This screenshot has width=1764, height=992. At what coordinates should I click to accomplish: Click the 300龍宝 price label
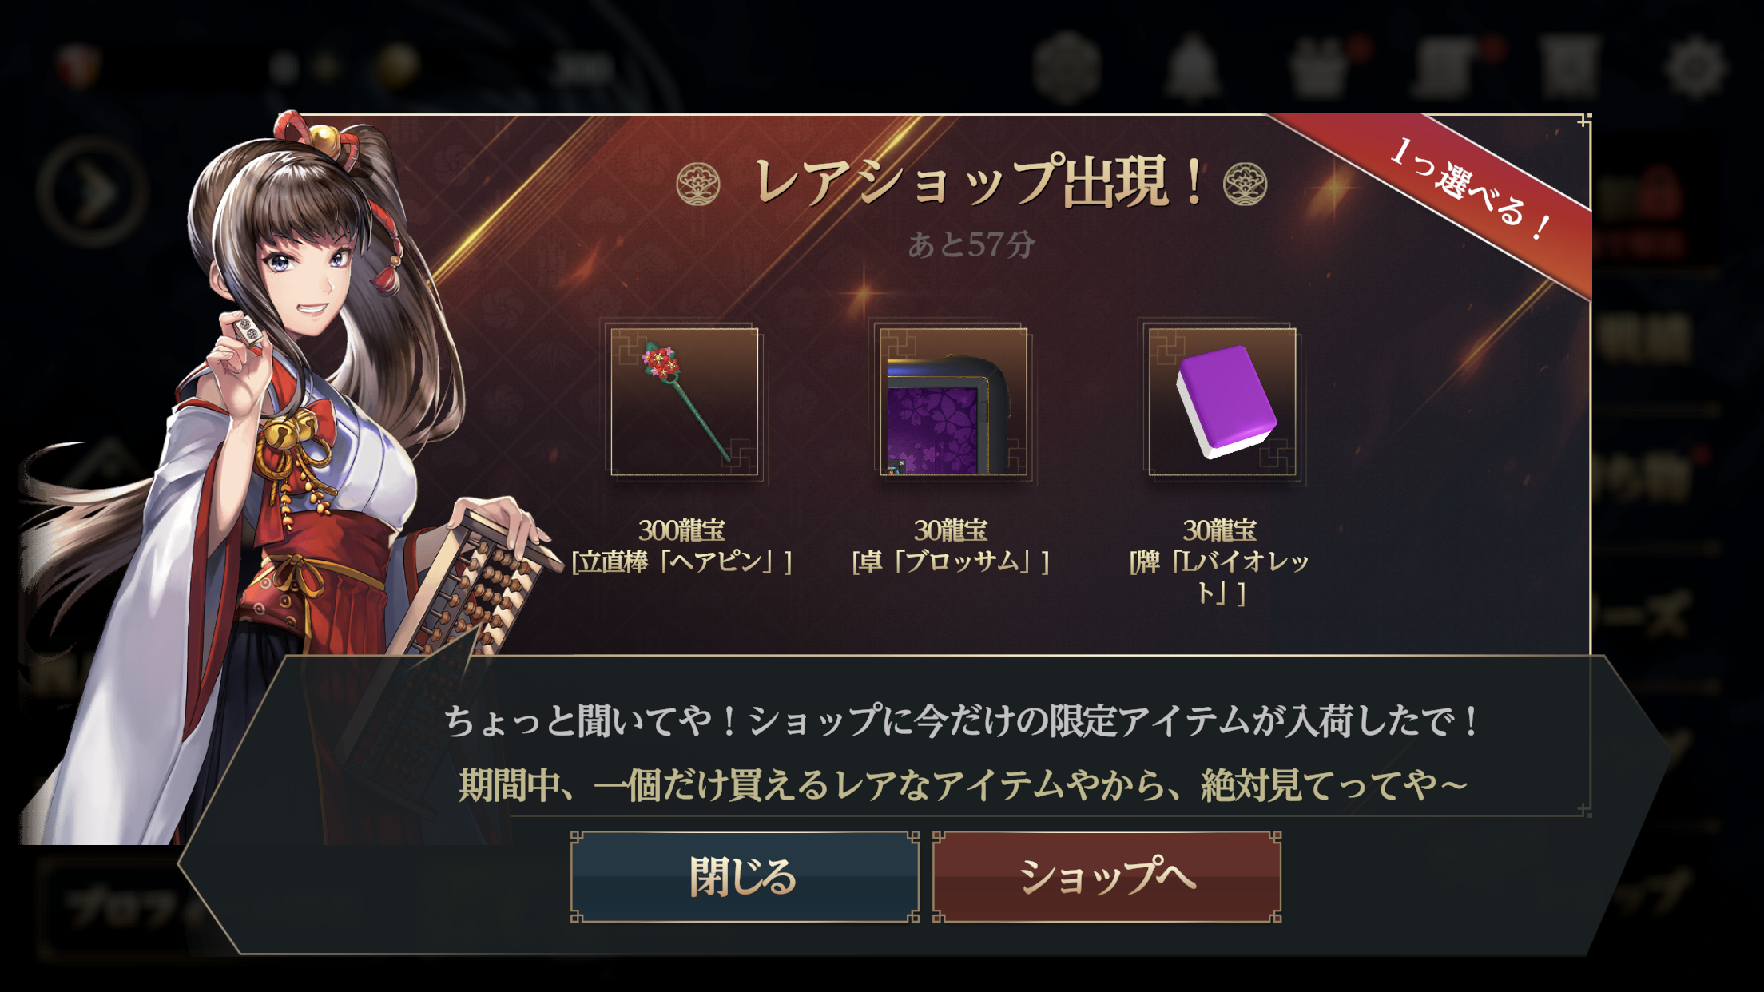pyautogui.click(x=681, y=530)
